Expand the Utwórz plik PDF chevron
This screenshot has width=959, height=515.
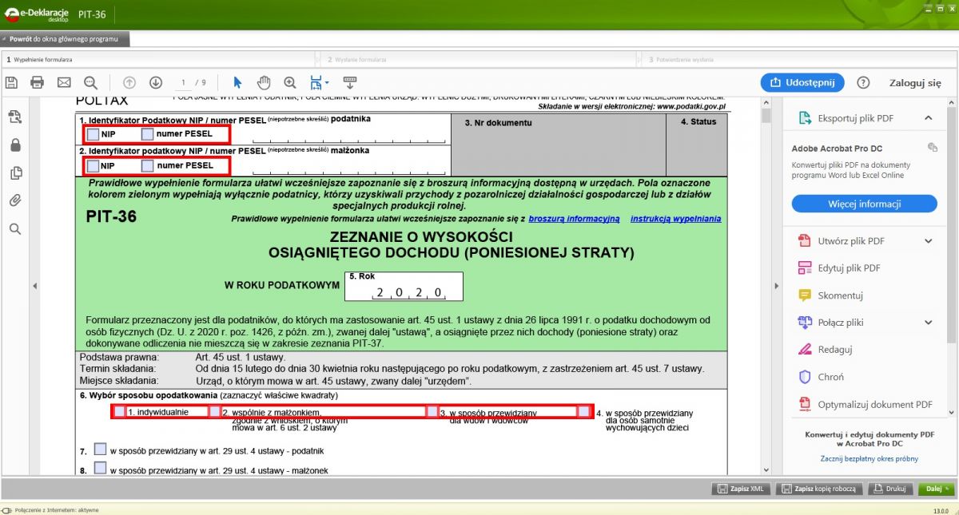point(929,241)
